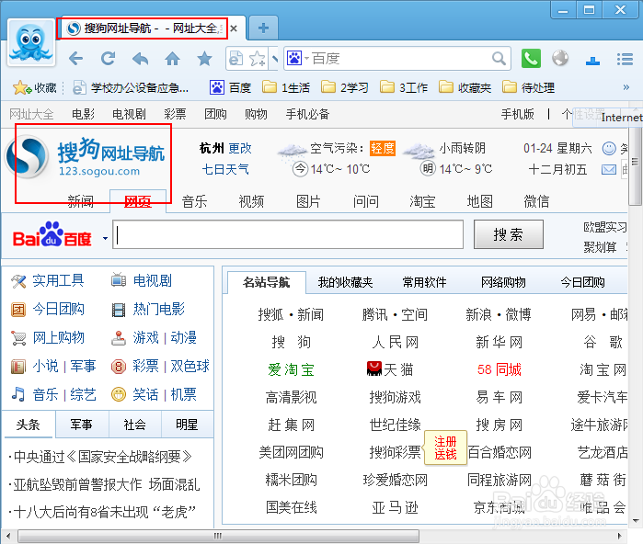Open the browser main menu list icon

pos(625,59)
